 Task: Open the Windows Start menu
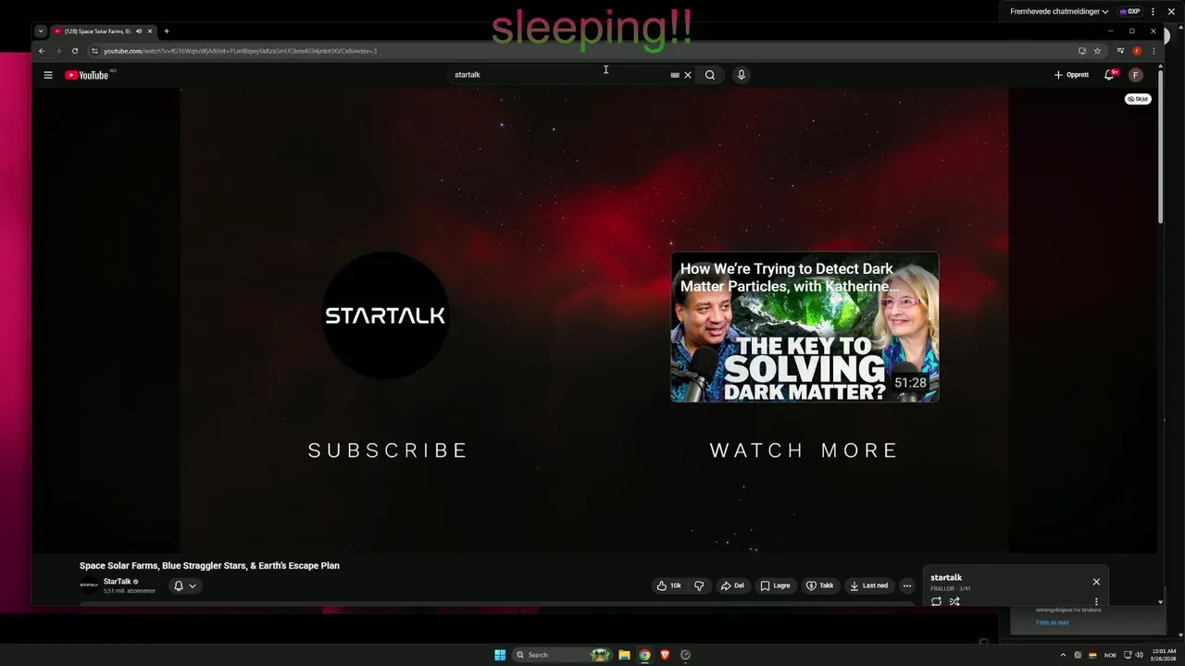click(500, 655)
